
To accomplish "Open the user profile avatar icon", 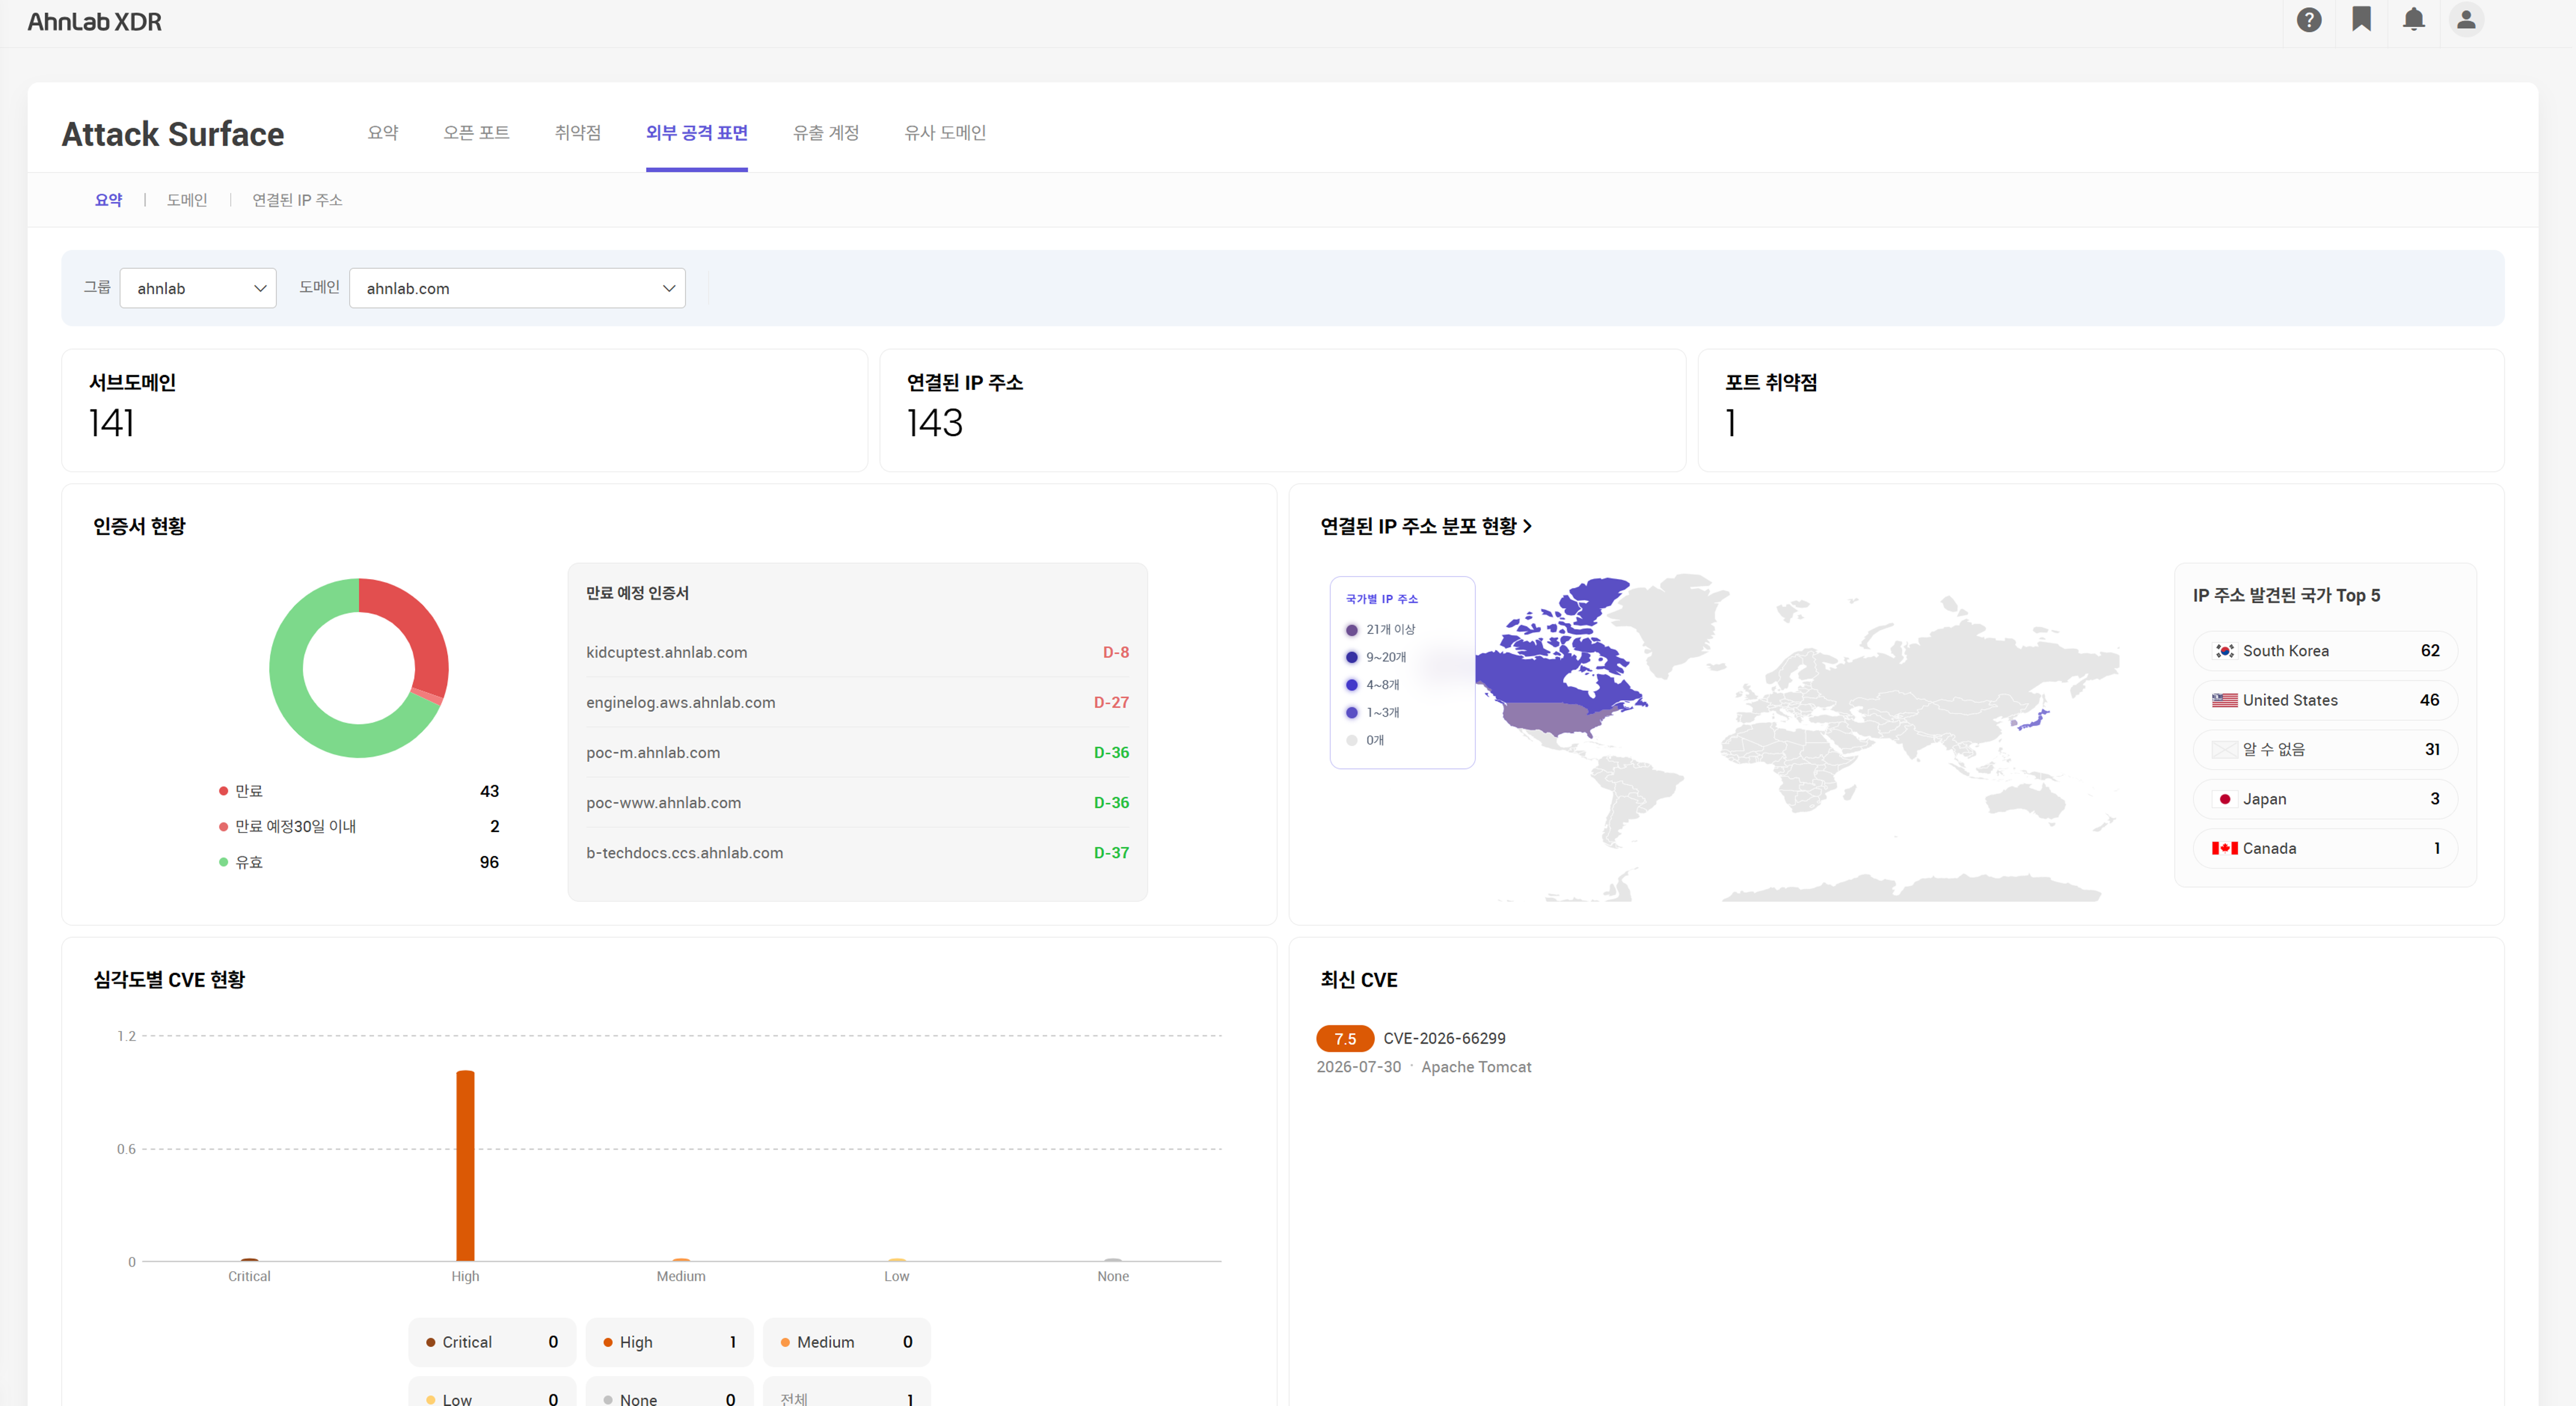I will [x=2465, y=20].
